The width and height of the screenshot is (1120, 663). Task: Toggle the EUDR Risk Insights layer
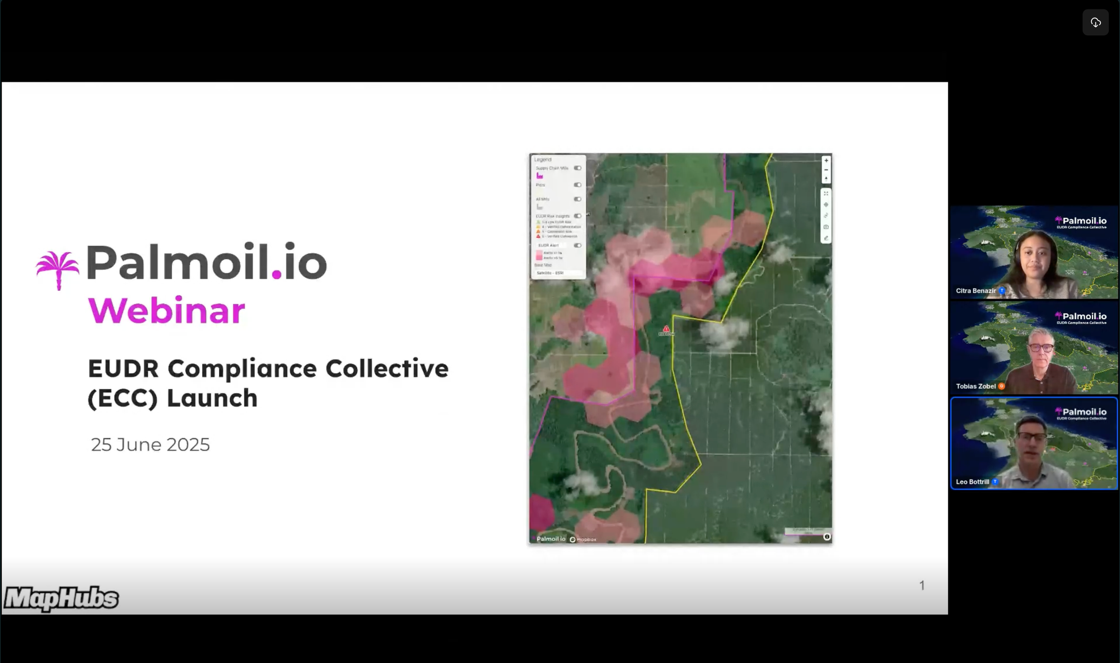(x=577, y=216)
